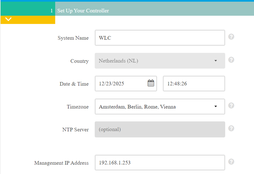Click the System Name label text

[x=73, y=38]
